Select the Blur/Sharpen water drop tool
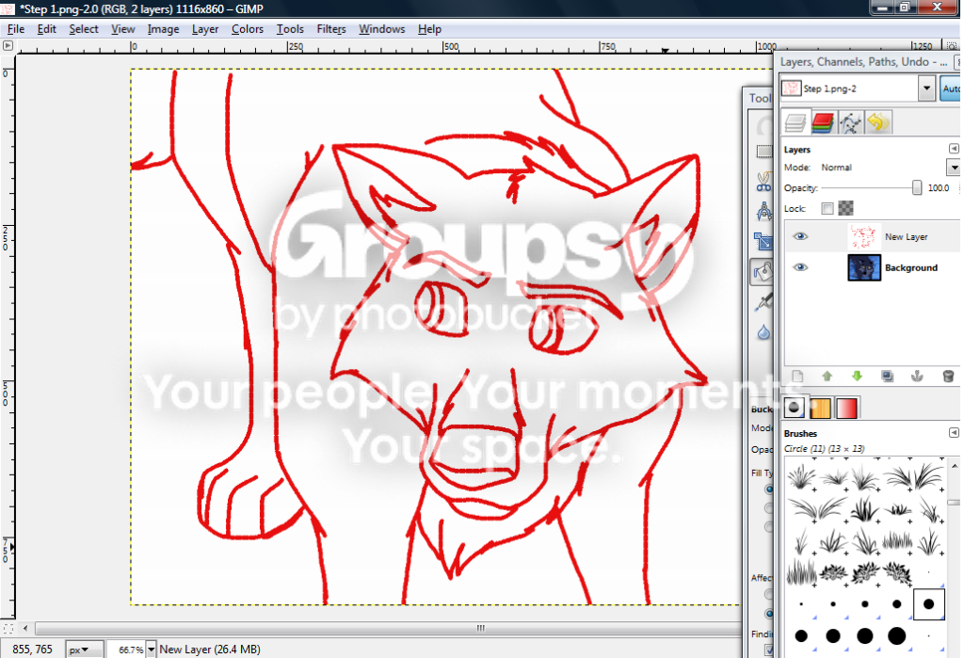Image resolution: width=964 pixels, height=658 pixels. click(763, 332)
